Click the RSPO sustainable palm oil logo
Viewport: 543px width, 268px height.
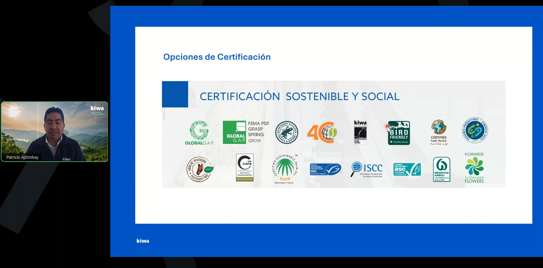pos(285,169)
